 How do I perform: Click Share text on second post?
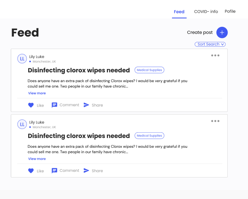pos(97,171)
